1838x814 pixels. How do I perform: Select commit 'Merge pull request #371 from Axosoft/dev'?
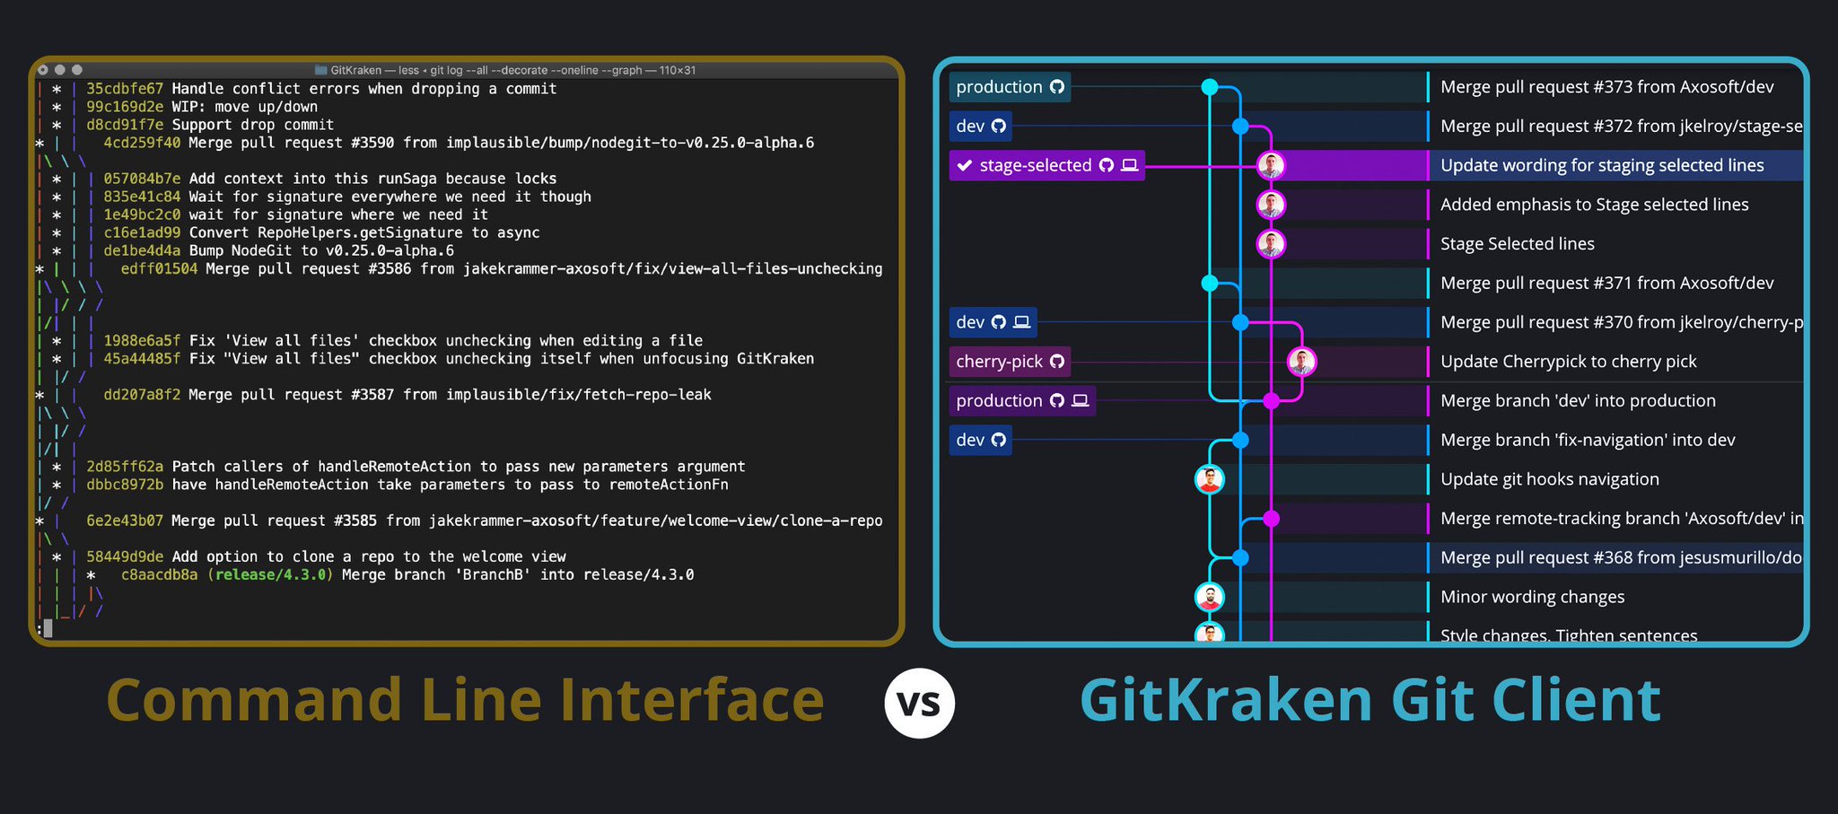1606,284
